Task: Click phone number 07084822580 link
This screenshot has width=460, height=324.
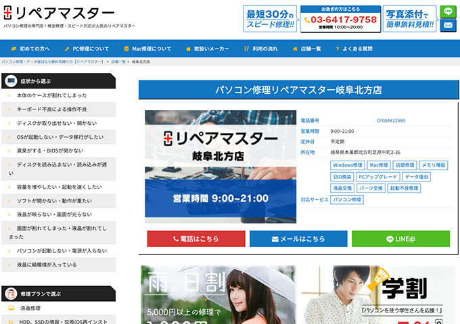Action: tap(391, 121)
